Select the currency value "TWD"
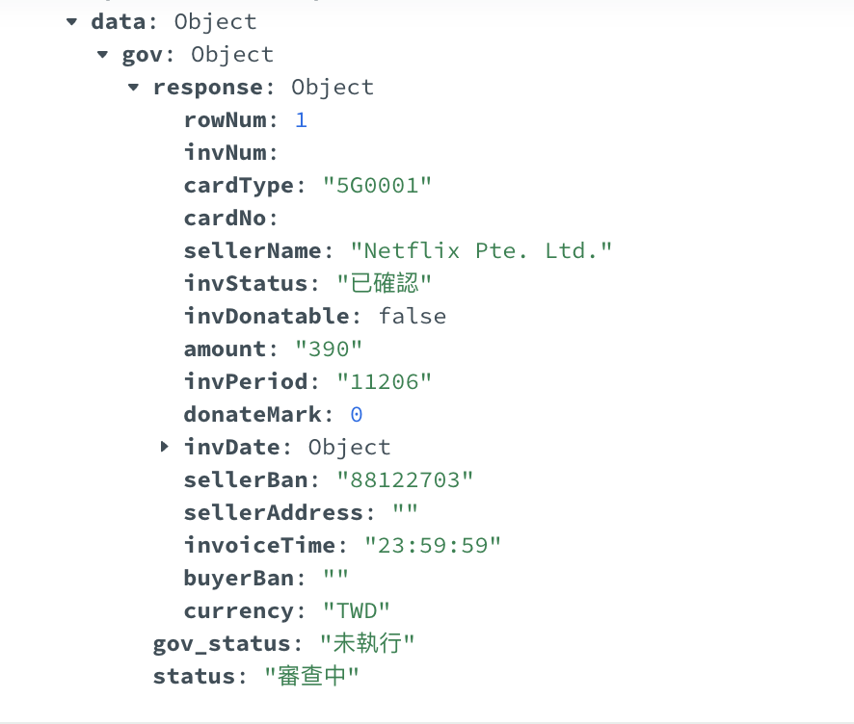 [x=357, y=610]
